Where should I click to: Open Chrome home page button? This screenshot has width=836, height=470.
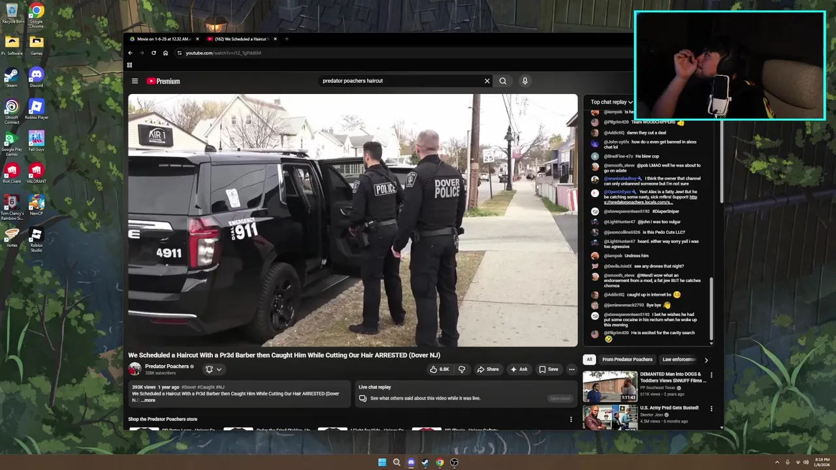tap(165, 53)
